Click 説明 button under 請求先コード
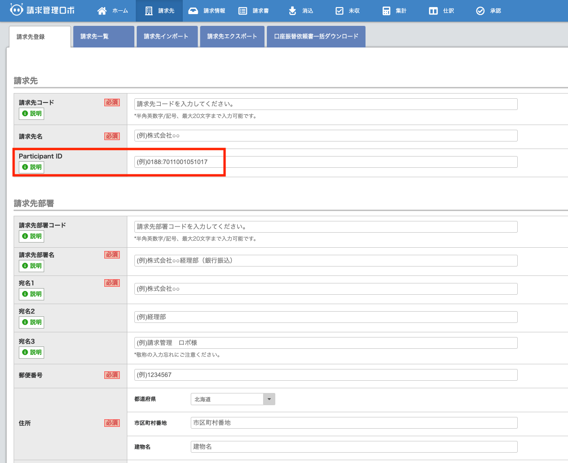Screen dimensions: 568x463 (x=31, y=114)
